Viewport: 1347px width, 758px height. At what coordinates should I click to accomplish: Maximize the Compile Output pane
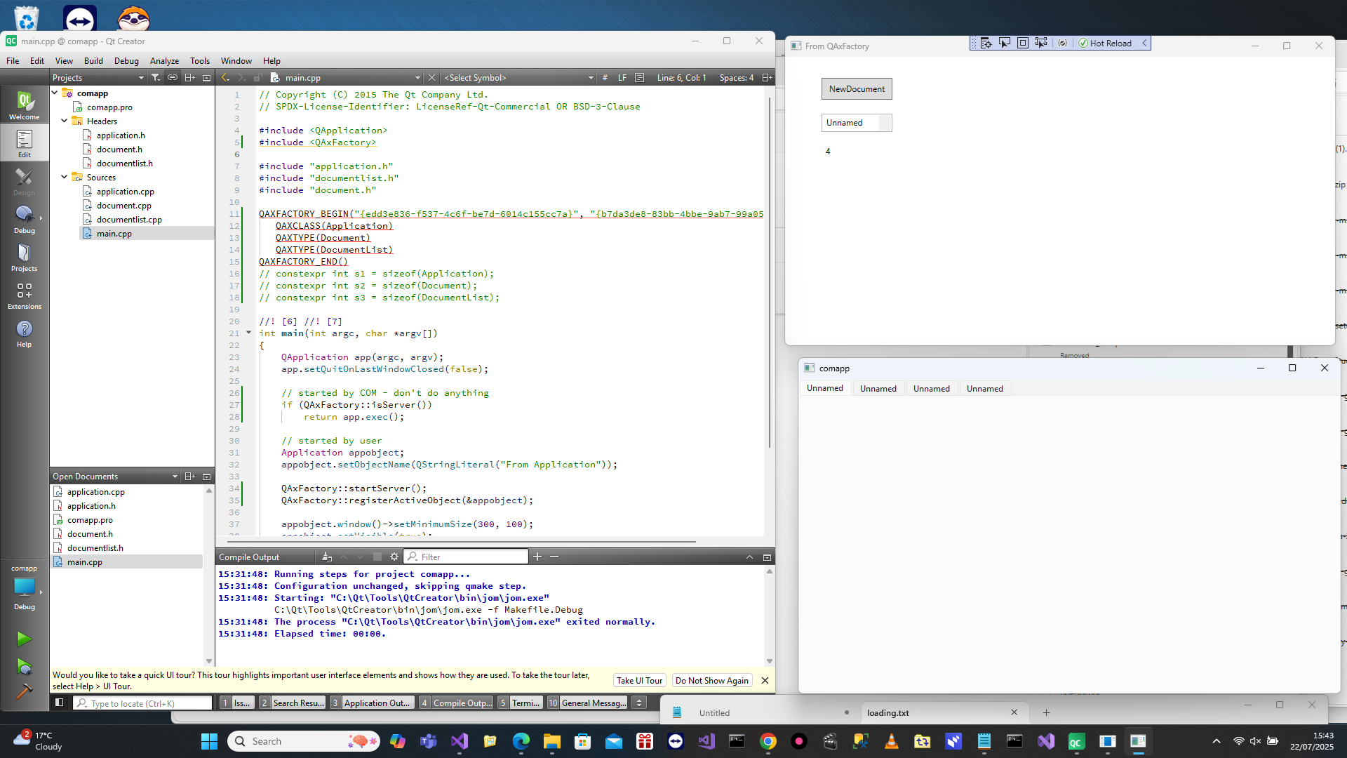pyautogui.click(x=767, y=557)
